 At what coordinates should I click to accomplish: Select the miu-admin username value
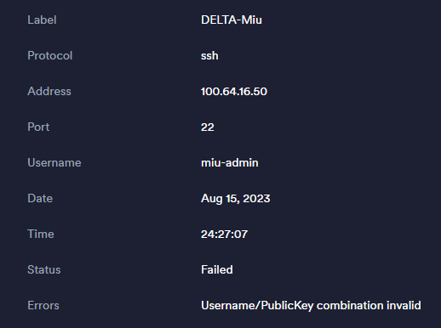click(230, 163)
